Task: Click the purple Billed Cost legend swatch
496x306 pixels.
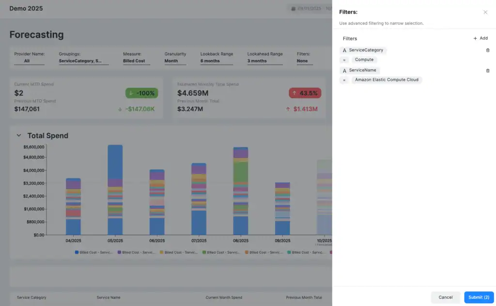Action: (x=119, y=252)
